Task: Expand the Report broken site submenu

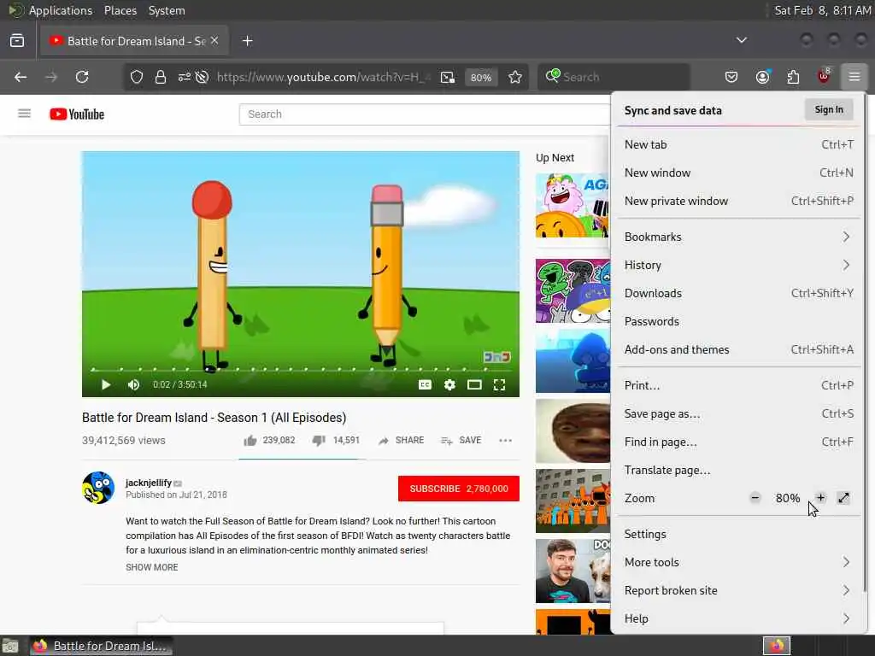Action: tap(739, 590)
